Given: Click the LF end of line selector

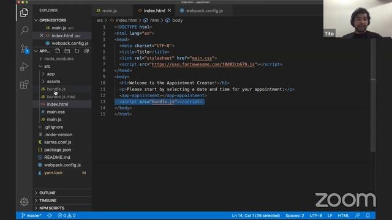Looking at the screenshot, I should 330,216.
